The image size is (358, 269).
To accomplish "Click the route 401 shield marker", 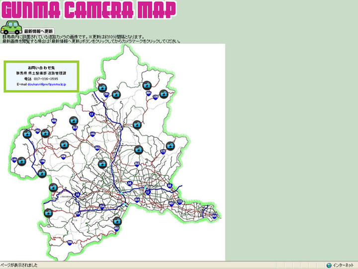I will pyautogui.click(x=149, y=93).
